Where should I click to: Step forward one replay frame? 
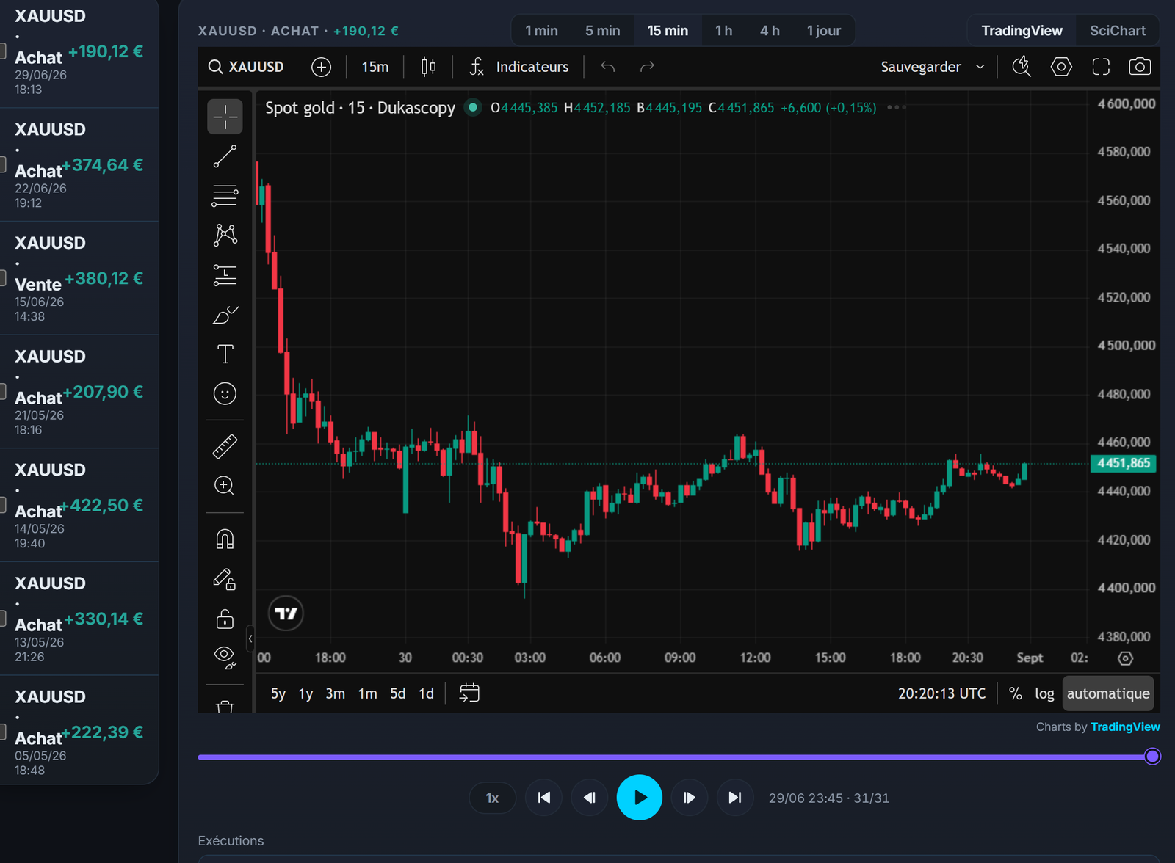tap(689, 798)
